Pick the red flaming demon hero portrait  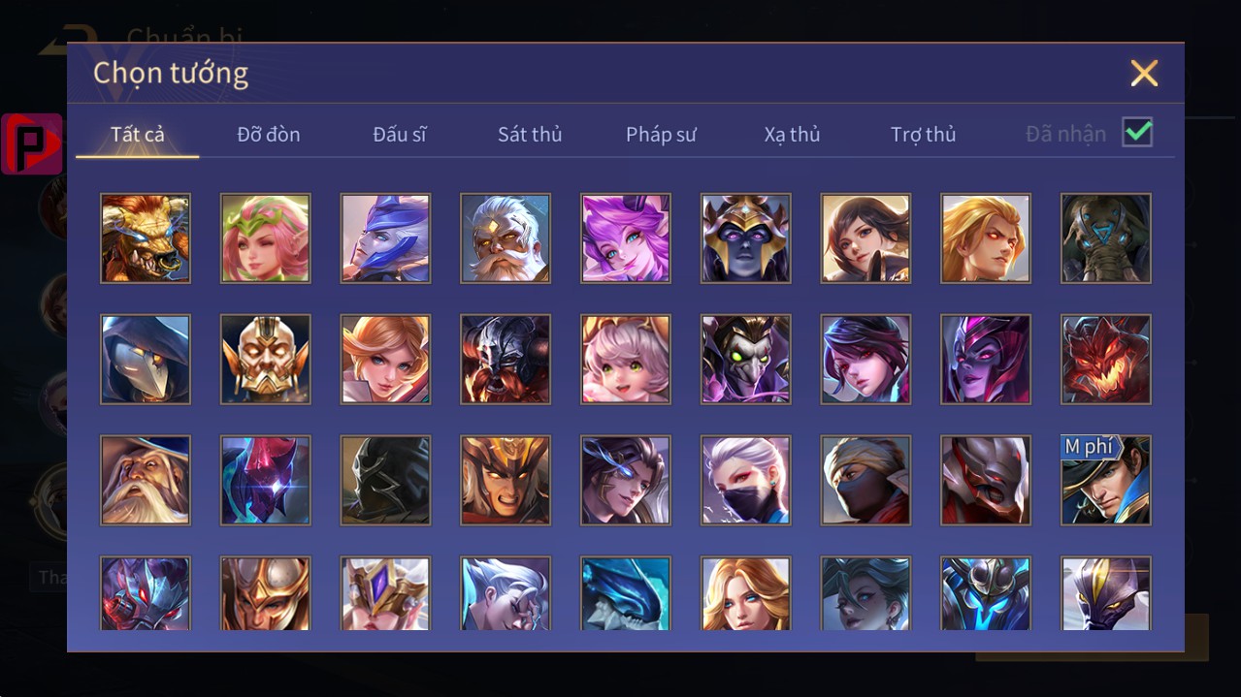point(1106,360)
